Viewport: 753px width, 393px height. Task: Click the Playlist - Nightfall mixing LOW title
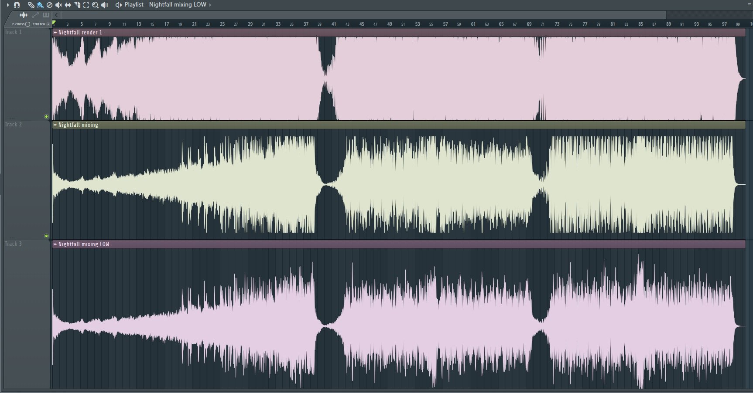(x=165, y=4)
